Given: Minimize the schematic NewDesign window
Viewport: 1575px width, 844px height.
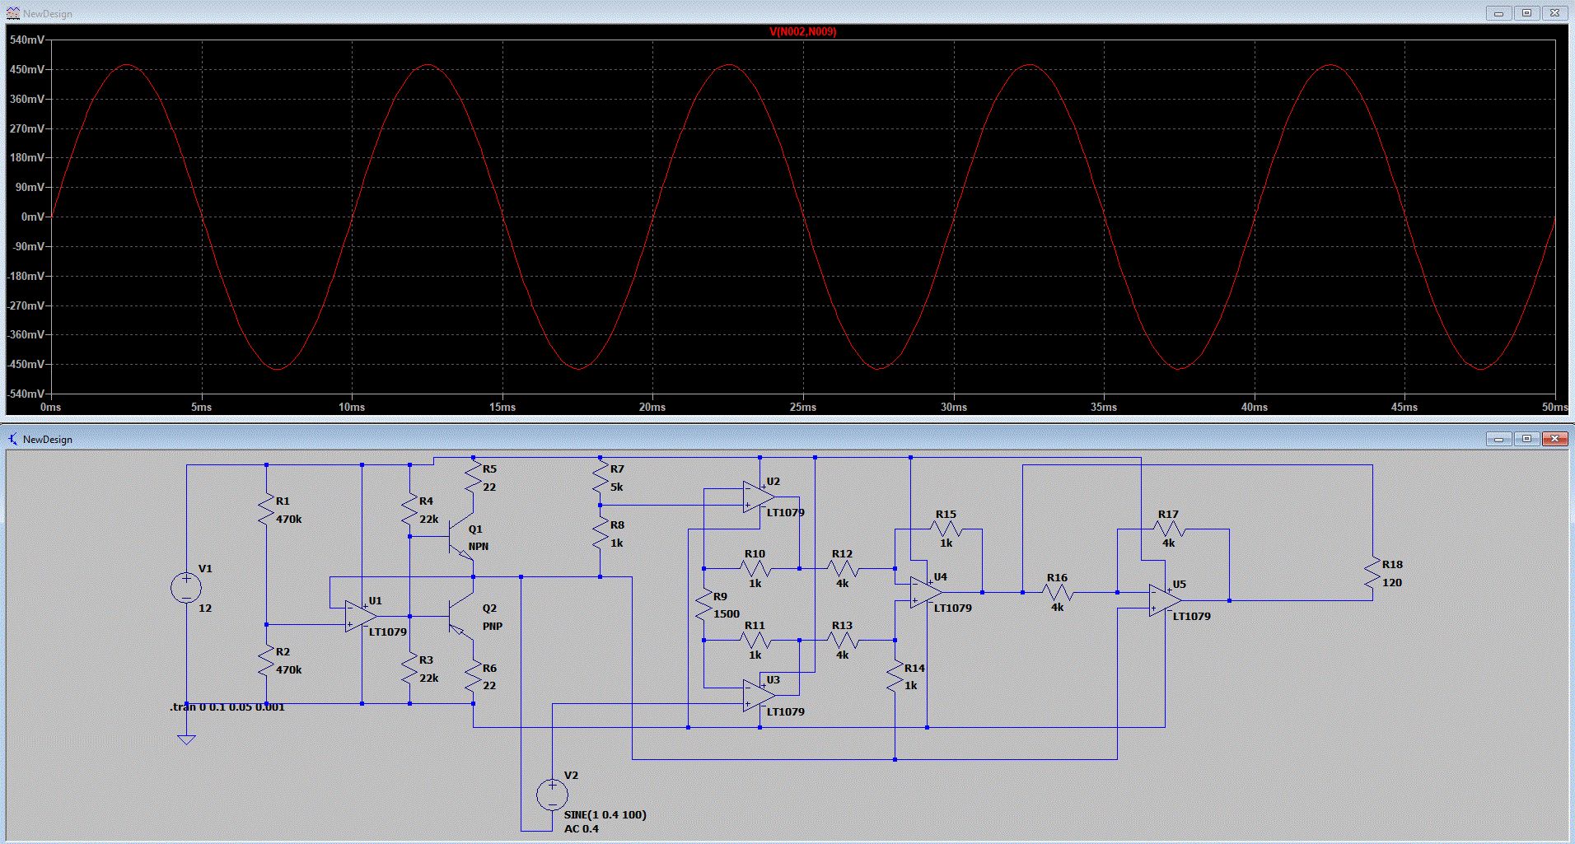Looking at the screenshot, I should click(1498, 439).
